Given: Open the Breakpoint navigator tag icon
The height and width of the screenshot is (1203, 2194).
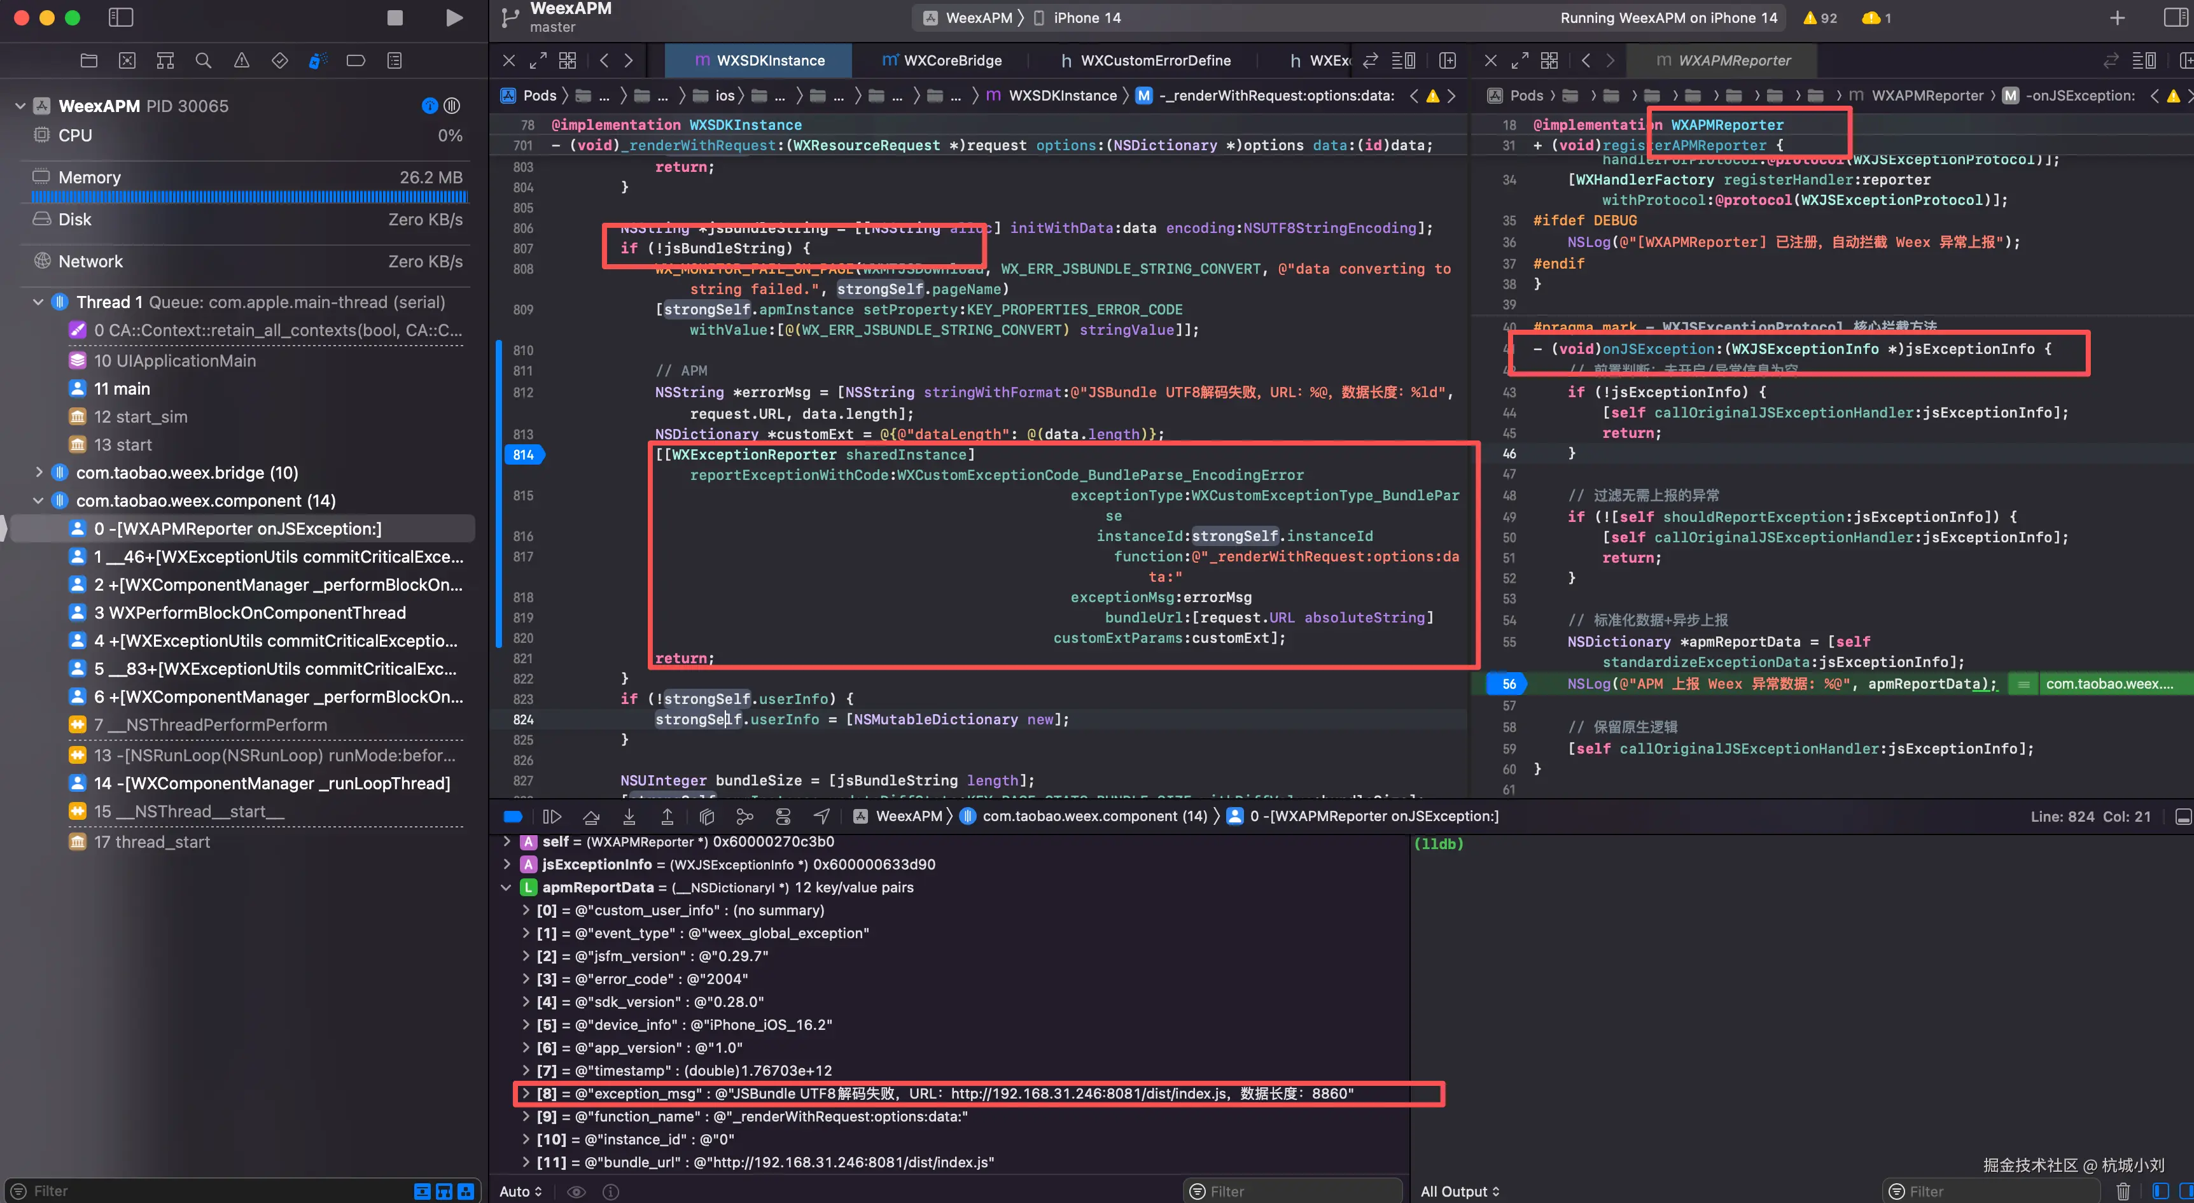Looking at the screenshot, I should (355, 60).
